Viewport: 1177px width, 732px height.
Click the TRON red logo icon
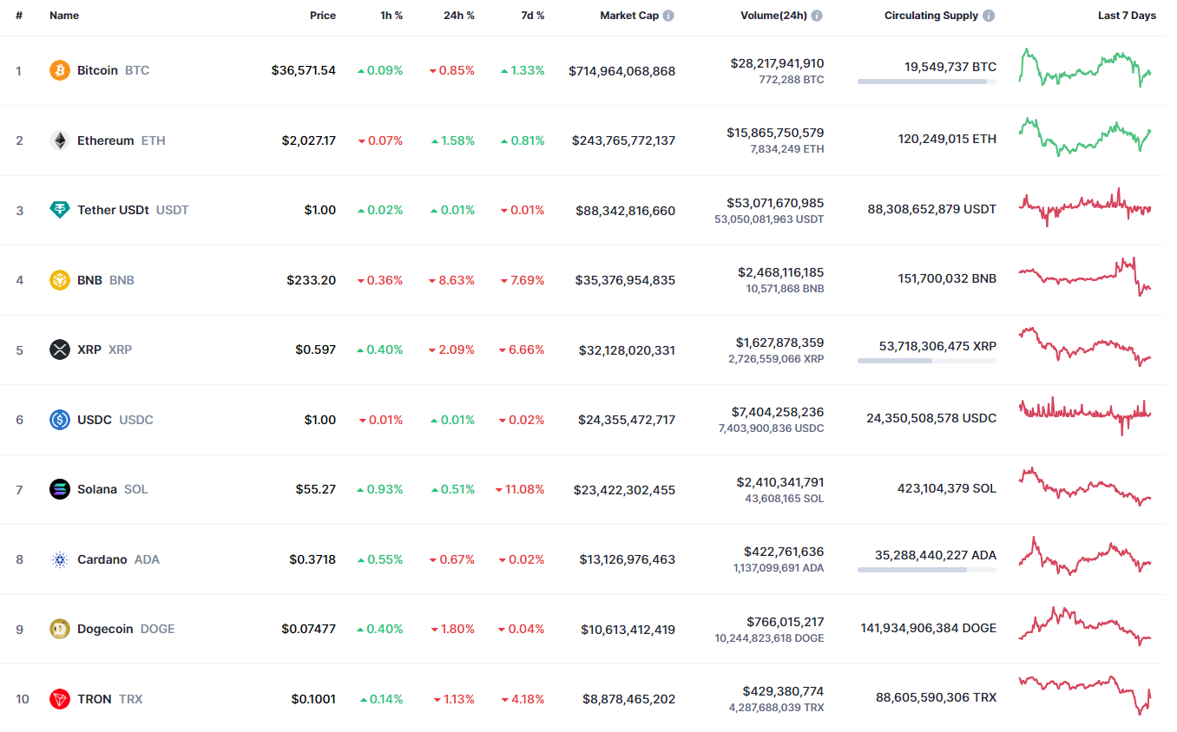[x=60, y=699]
